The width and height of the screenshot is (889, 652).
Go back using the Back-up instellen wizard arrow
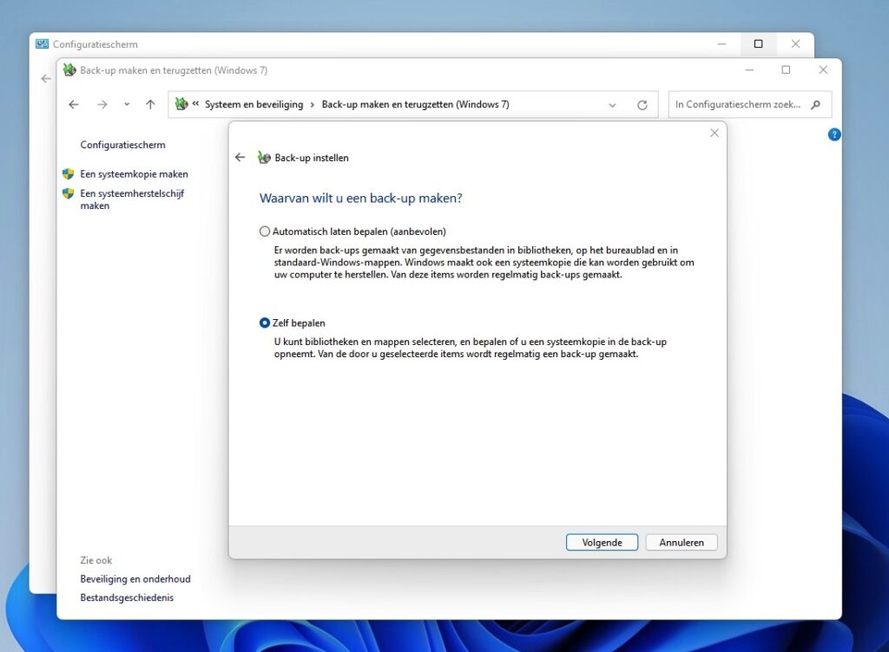point(240,157)
